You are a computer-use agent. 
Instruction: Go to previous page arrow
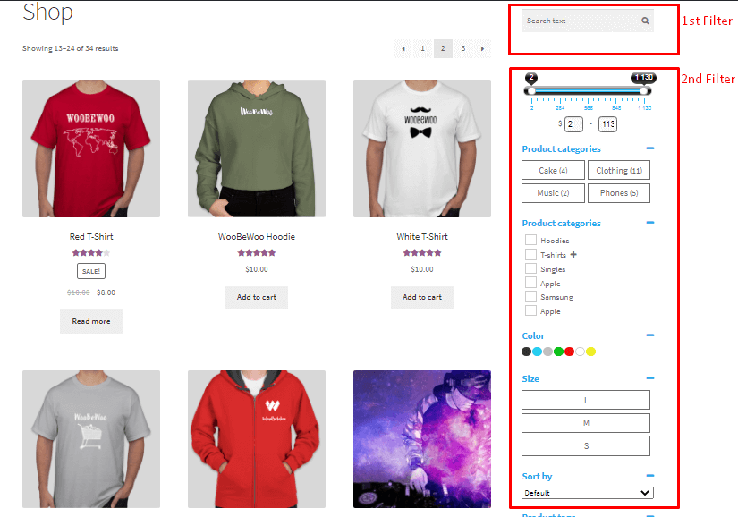(403, 48)
